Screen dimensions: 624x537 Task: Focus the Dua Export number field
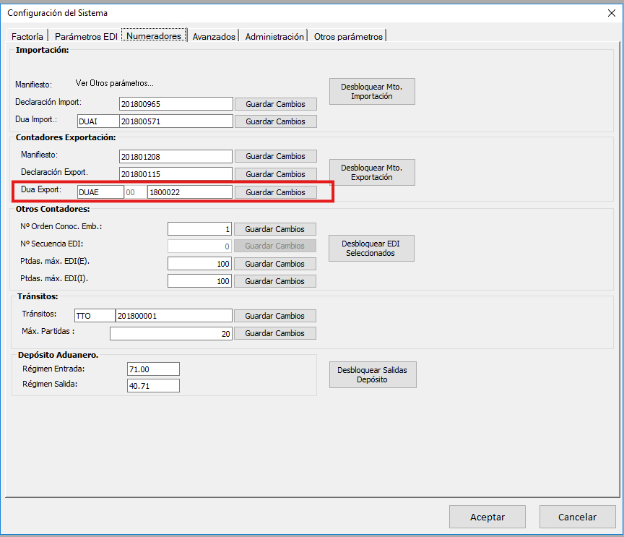click(x=189, y=192)
